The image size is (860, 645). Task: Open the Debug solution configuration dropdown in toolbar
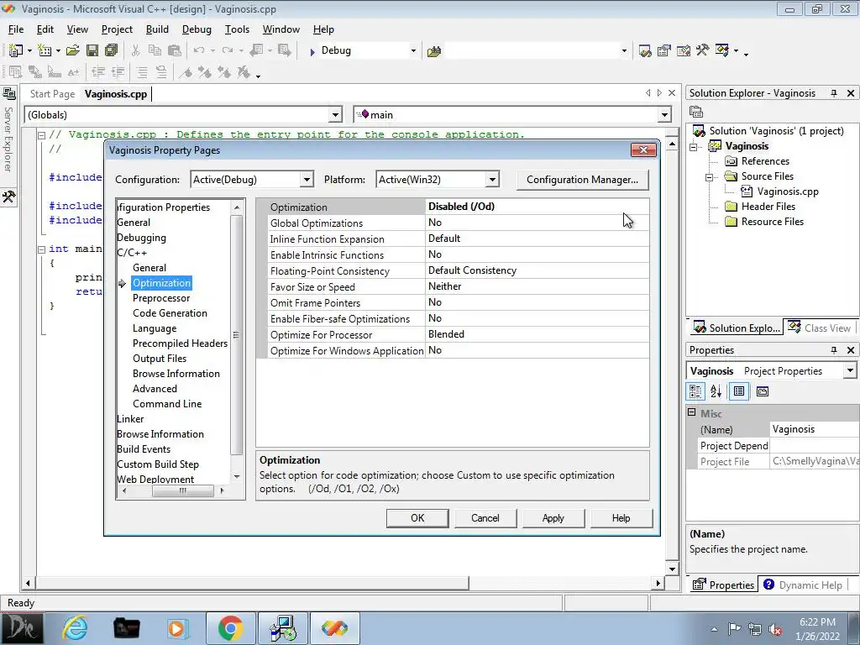point(413,51)
